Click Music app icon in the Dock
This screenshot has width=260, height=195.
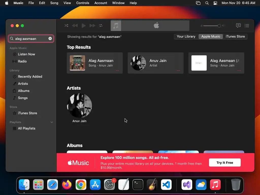pos(215,185)
